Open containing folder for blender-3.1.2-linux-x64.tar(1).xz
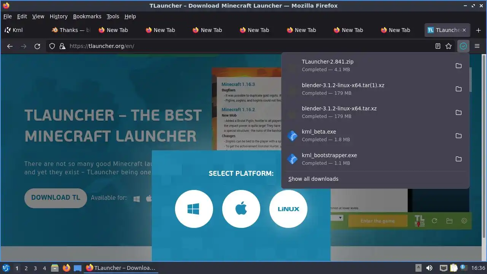 [x=458, y=89]
